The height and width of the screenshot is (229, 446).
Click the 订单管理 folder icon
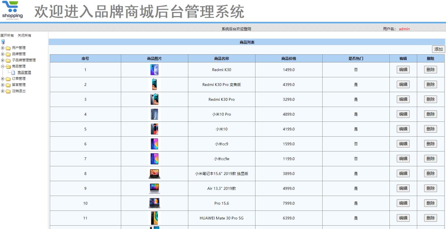pyautogui.click(x=8, y=79)
